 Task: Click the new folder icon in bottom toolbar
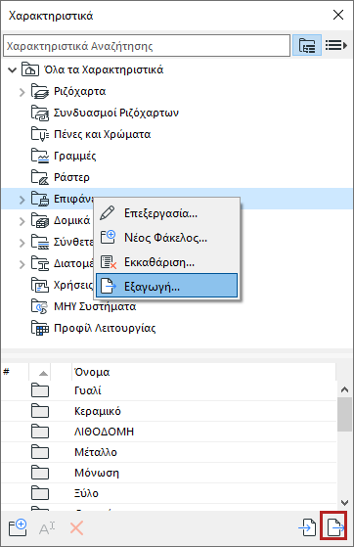tap(18, 527)
